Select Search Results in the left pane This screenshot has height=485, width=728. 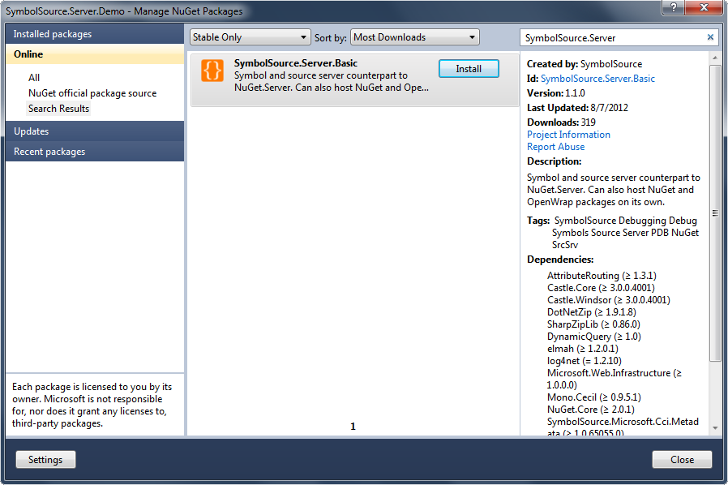pyautogui.click(x=58, y=108)
